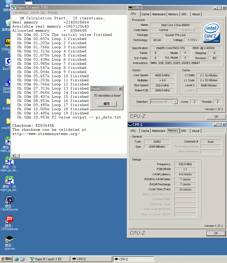Switch to Super PI taskbar button
This screenshot has height=263, width=227.
pos(50,259)
